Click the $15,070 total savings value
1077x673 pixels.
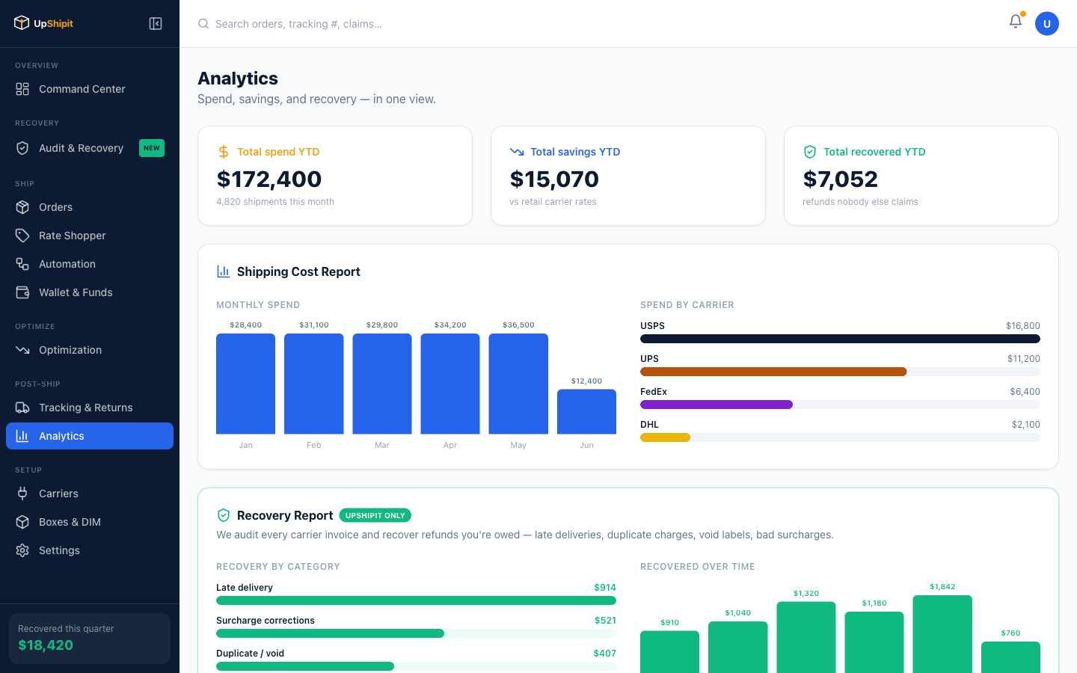pos(554,179)
